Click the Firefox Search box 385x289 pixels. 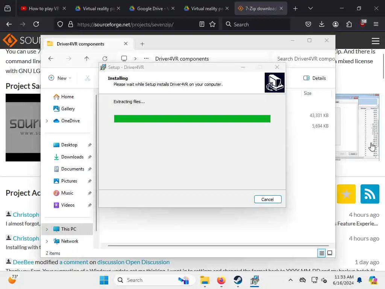pos(256,24)
